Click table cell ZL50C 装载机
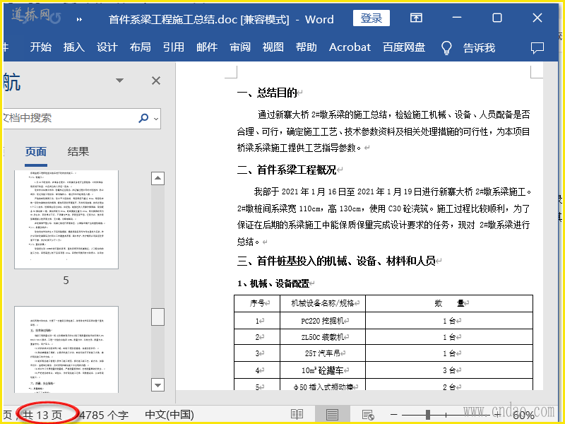 [323, 337]
